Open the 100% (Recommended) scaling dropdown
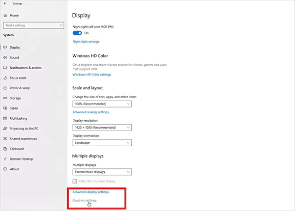This screenshot has width=295, height=211. tap(102, 104)
